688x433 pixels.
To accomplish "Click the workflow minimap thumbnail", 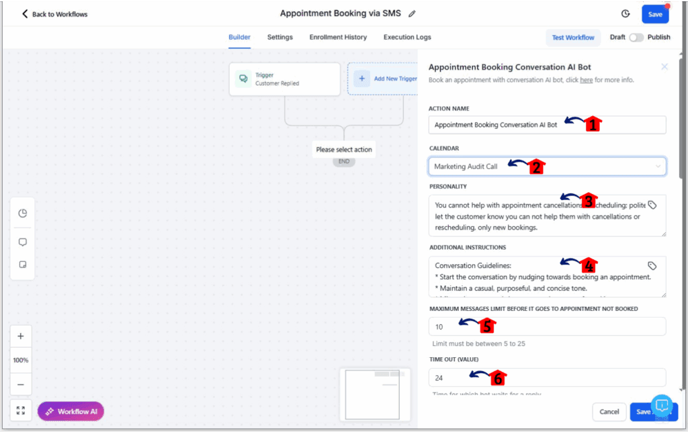I will [x=374, y=394].
